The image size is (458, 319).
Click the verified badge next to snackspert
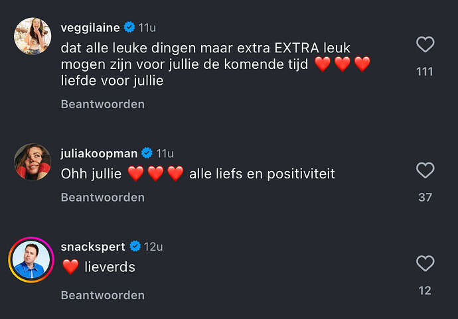(135, 246)
